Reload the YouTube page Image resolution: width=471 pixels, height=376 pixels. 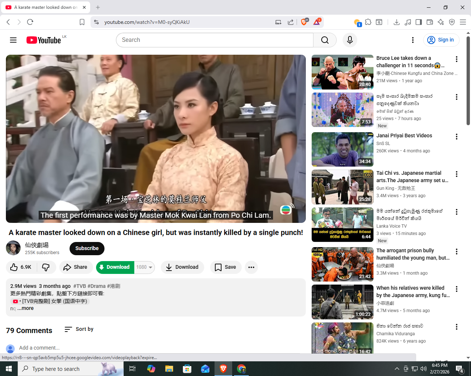(30, 22)
